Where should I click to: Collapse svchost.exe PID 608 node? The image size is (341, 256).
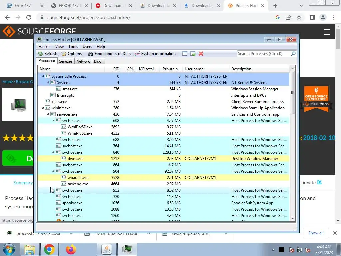click(x=54, y=120)
